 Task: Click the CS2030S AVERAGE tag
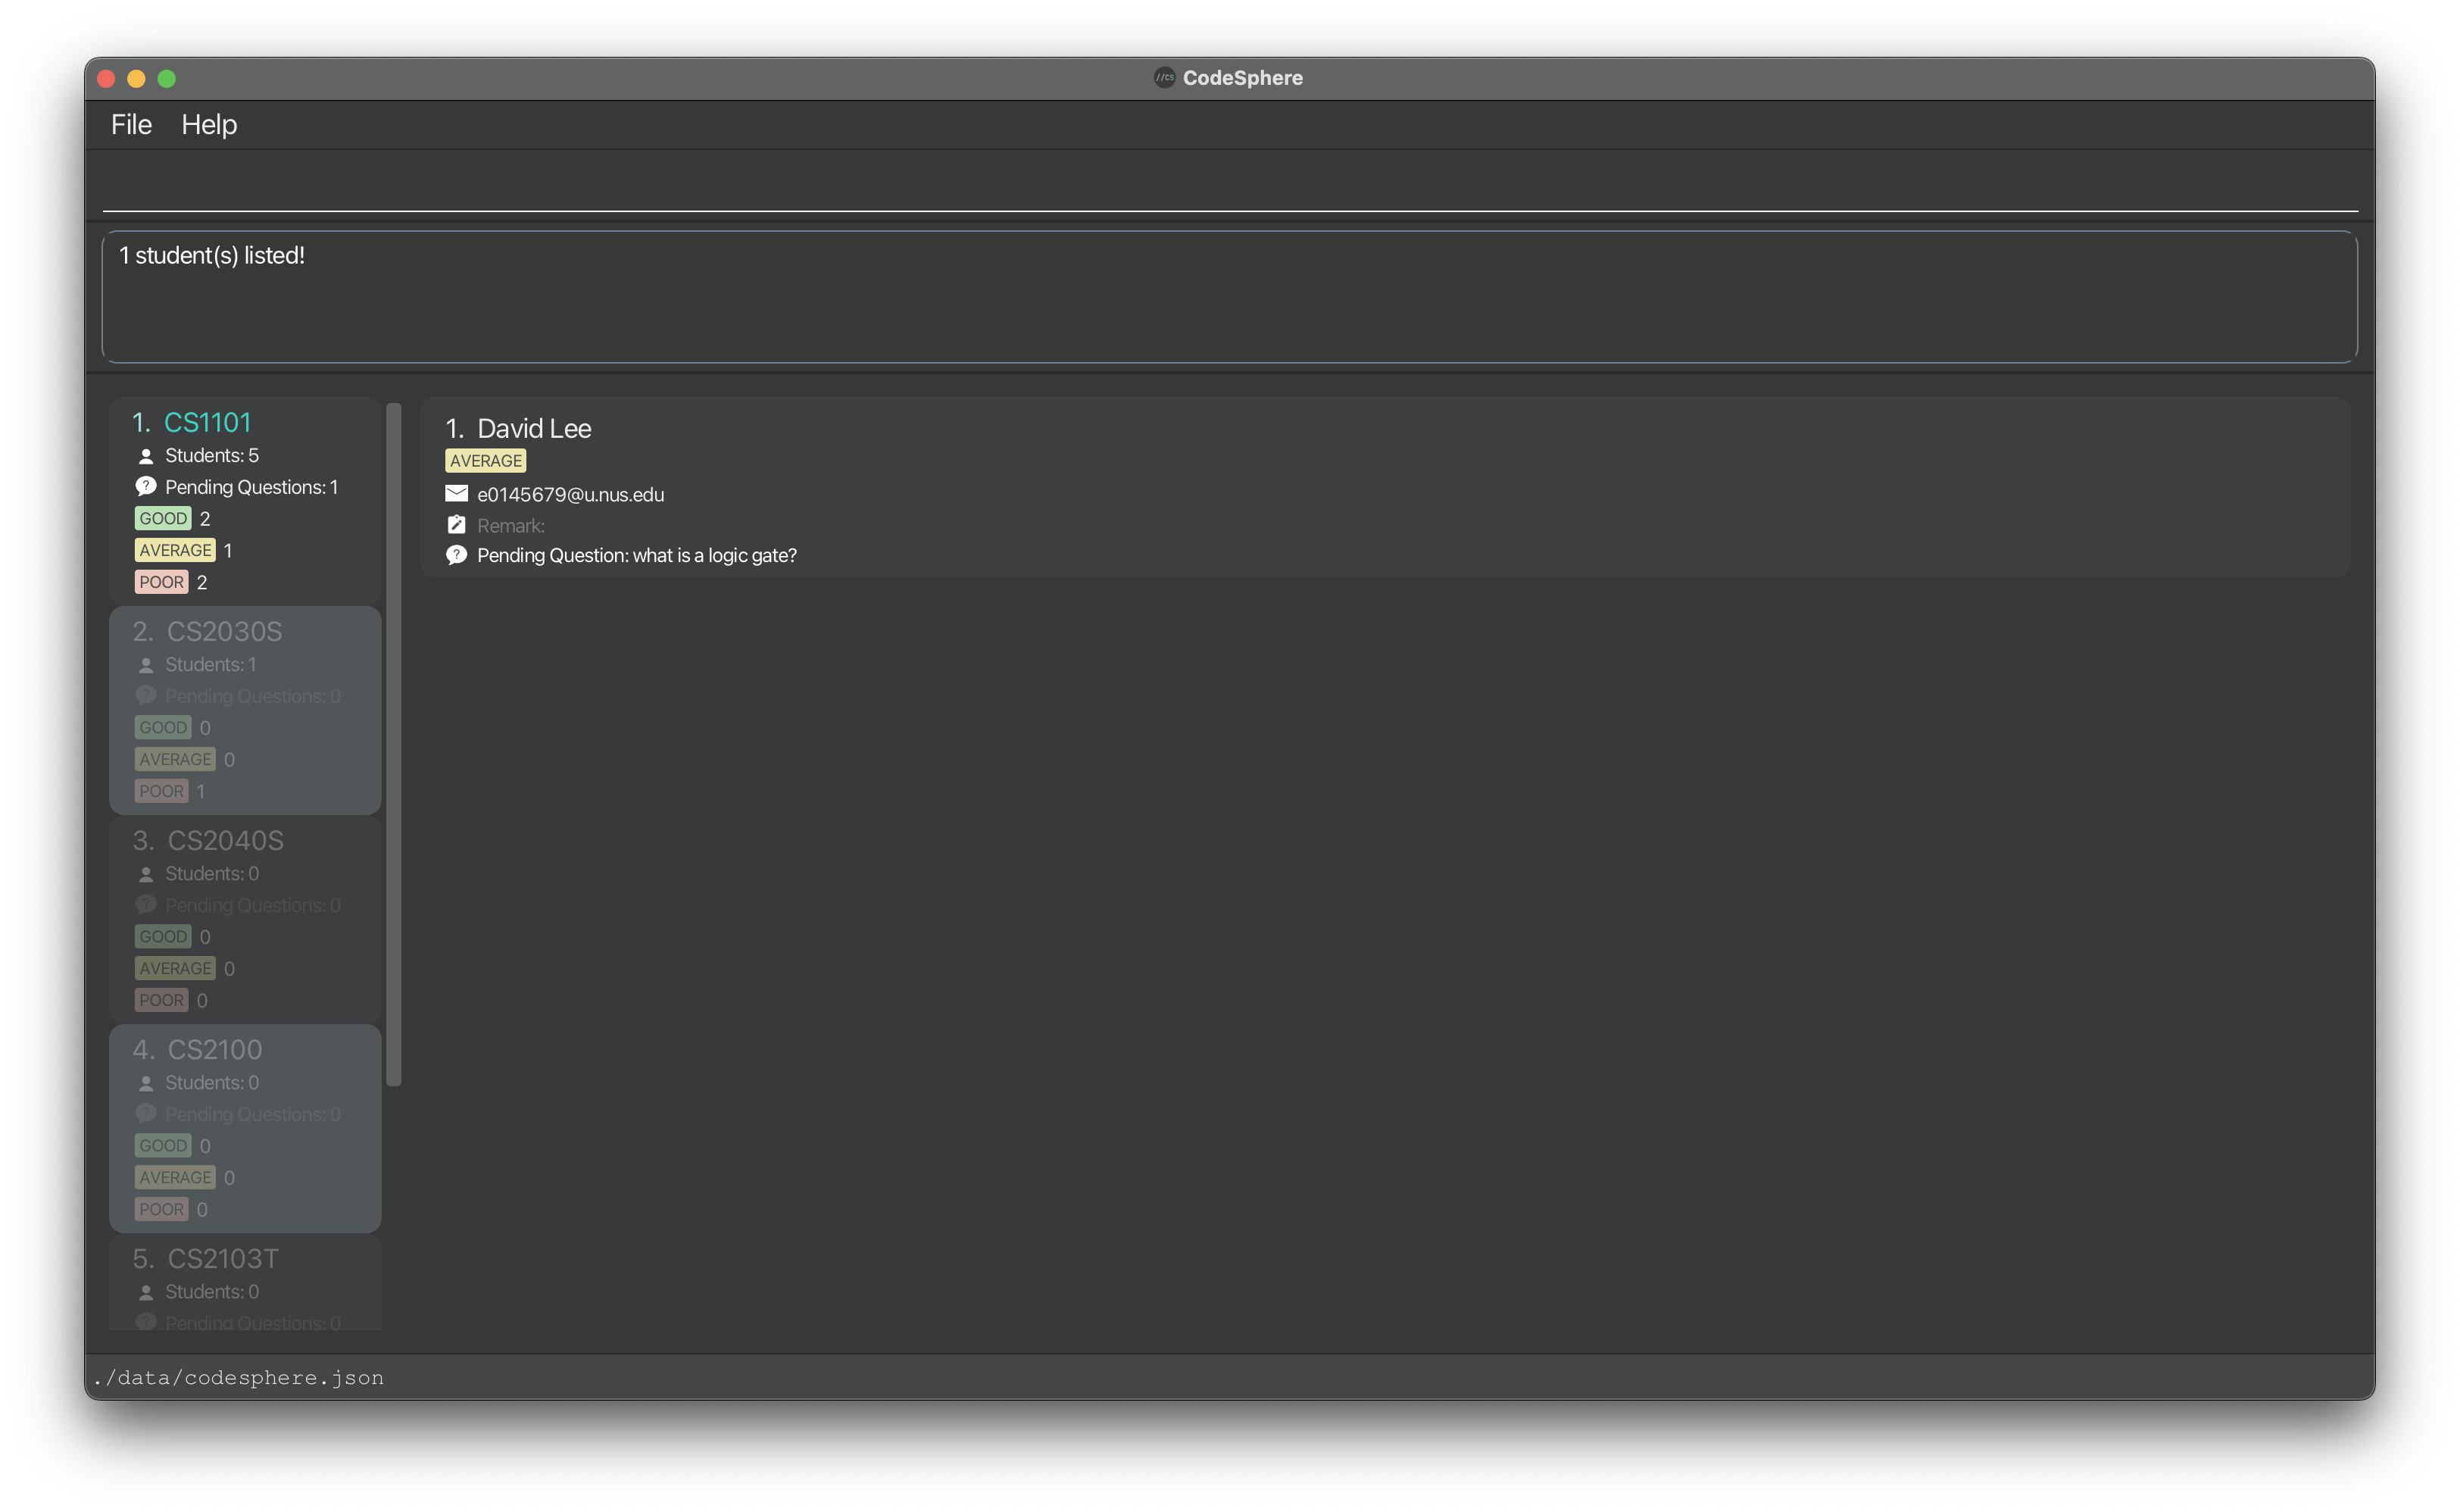click(175, 759)
